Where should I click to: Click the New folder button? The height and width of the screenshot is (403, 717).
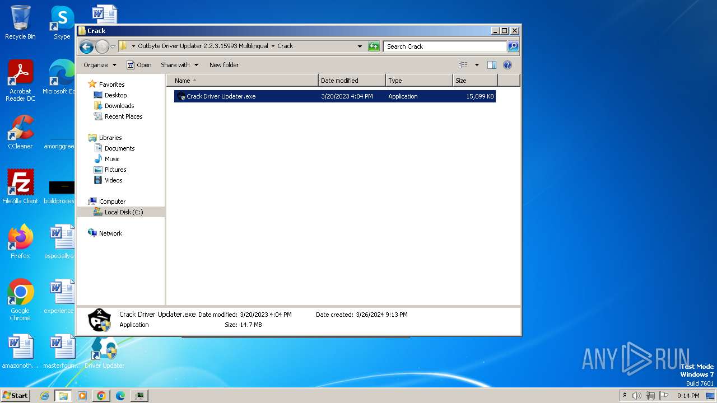pyautogui.click(x=224, y=65)
